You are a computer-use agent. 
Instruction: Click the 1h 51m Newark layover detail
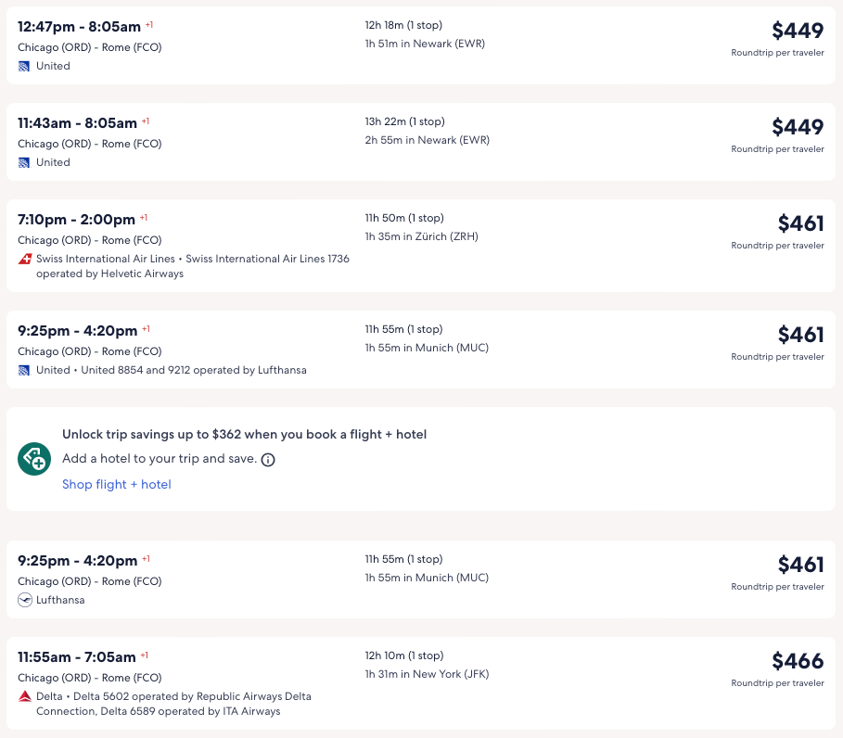coord(425,44)
